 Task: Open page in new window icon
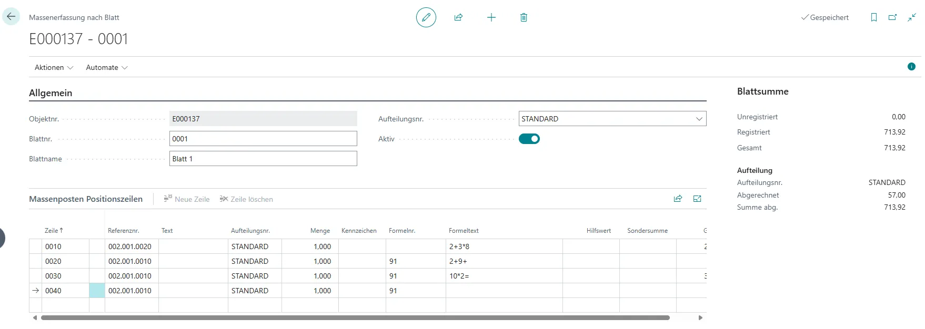coord(892,17)
